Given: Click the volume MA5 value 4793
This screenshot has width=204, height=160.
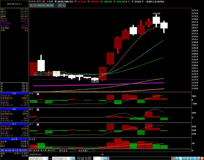Looking at the screenshot, I should click(23, 144).
